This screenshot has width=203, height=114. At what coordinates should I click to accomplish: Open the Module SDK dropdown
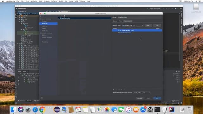[133, 25]
